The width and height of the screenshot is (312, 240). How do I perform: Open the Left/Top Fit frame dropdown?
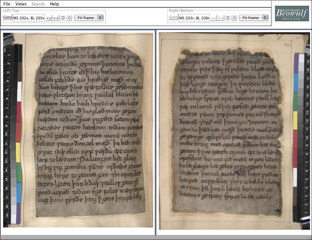pyautogui.click(x=89, y=18)
